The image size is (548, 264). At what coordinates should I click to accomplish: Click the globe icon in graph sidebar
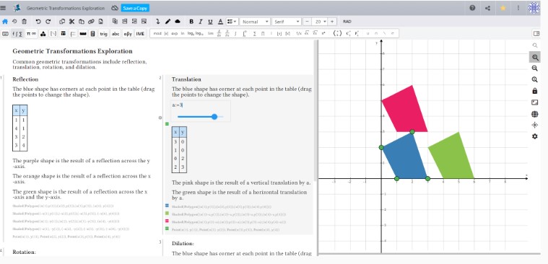point(535,114)
